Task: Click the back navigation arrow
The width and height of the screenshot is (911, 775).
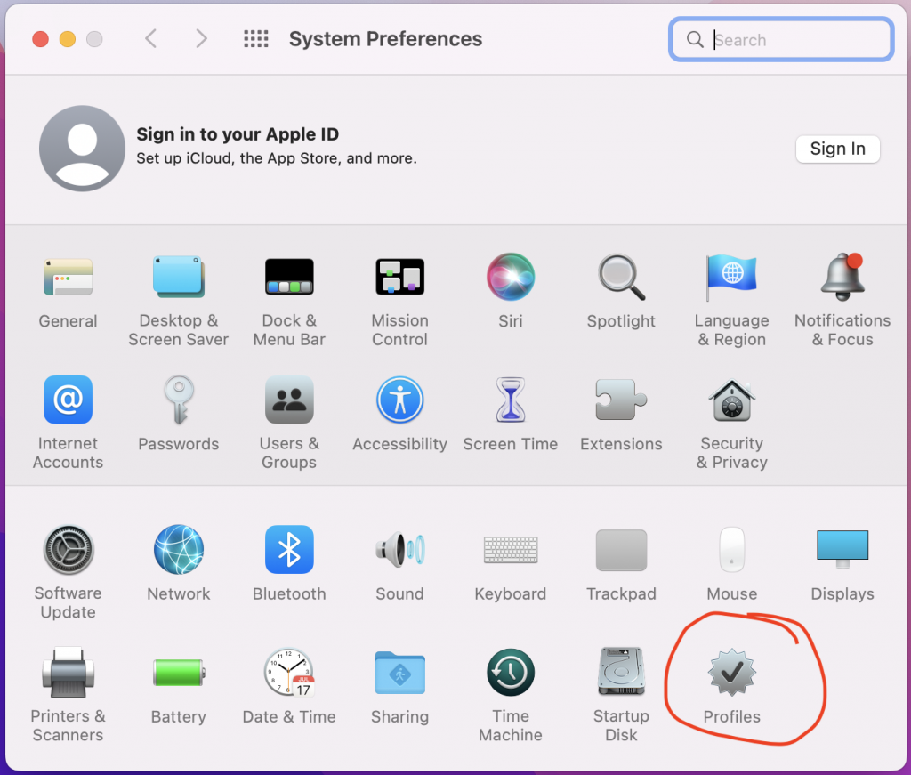Action: click(x=151, y=39)
